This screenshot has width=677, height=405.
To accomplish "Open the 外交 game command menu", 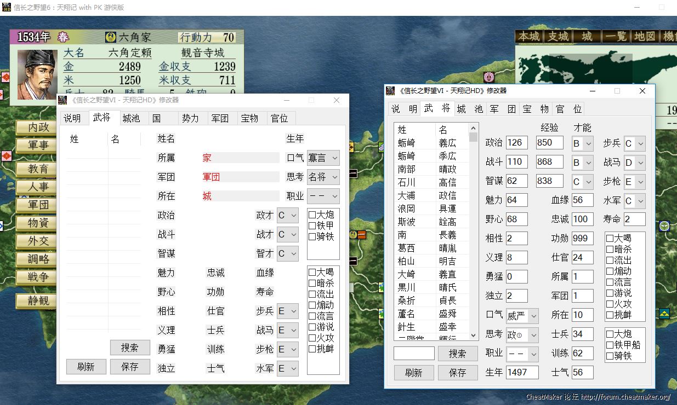I will pos(38,241).
